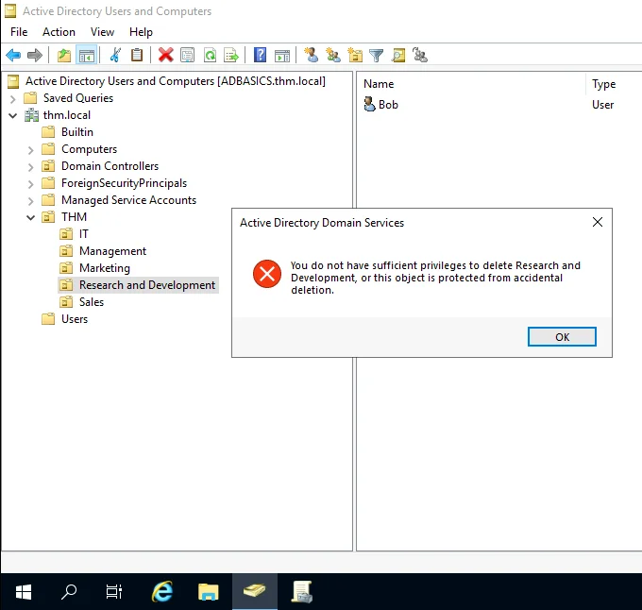Collapse the thm.local domain node
642x610 pixels.
12,115
